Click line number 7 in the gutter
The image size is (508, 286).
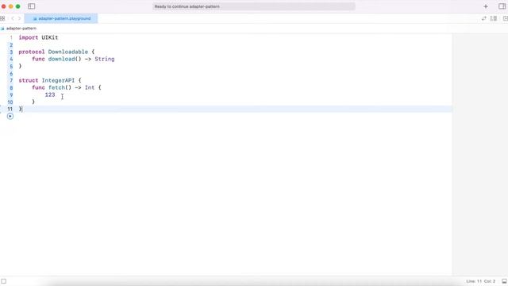(11, 80)
